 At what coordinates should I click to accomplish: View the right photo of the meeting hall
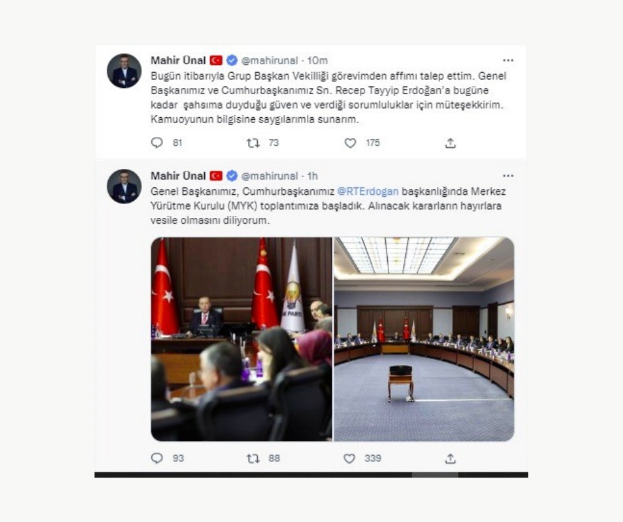pos(424,339)
